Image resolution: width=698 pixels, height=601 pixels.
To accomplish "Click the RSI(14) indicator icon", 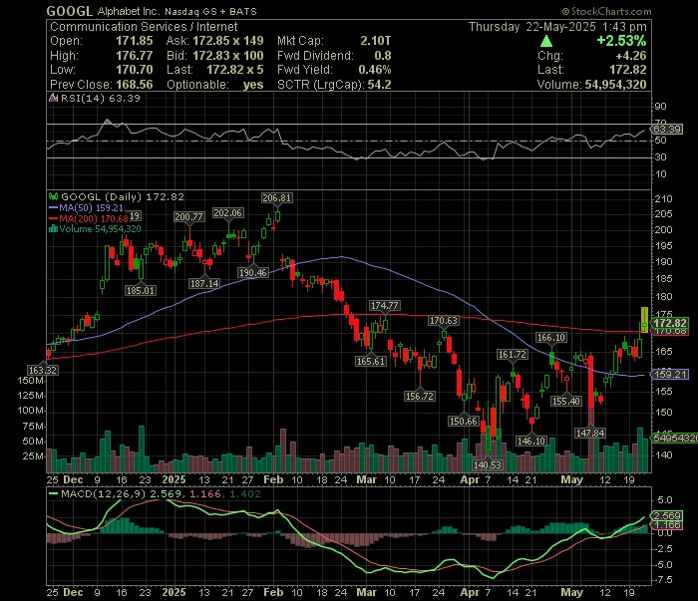I will coord(53,98).
